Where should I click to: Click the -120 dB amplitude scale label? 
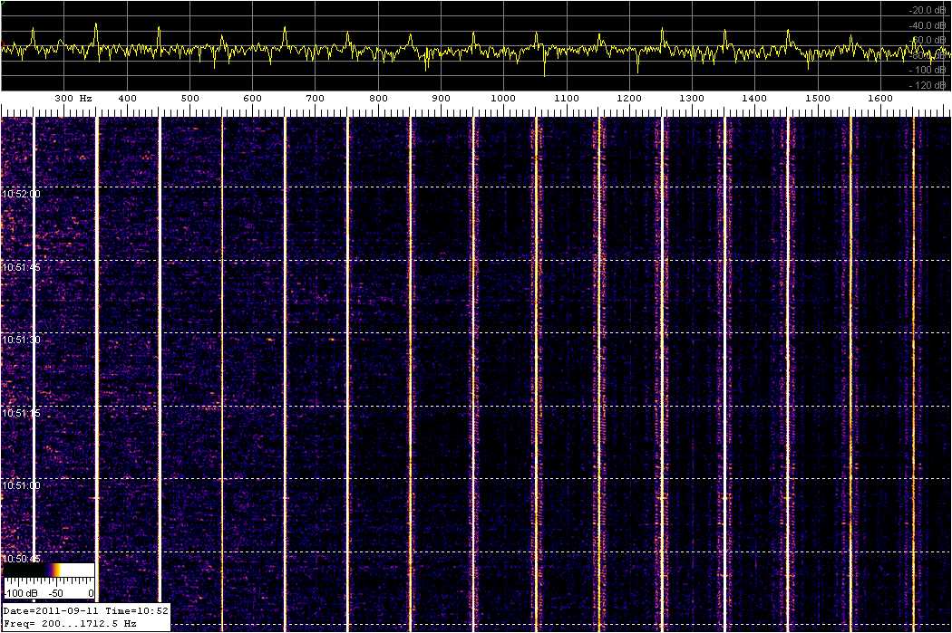(x=928, y=85)
